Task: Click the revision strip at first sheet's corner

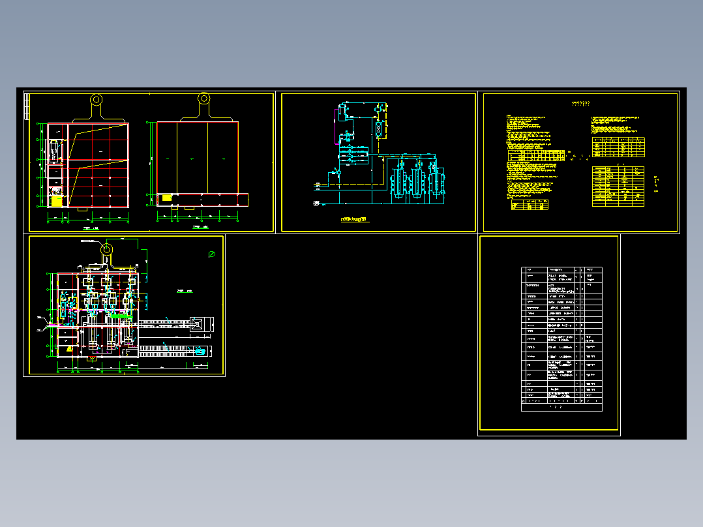Action: click(x=27, y=106)
